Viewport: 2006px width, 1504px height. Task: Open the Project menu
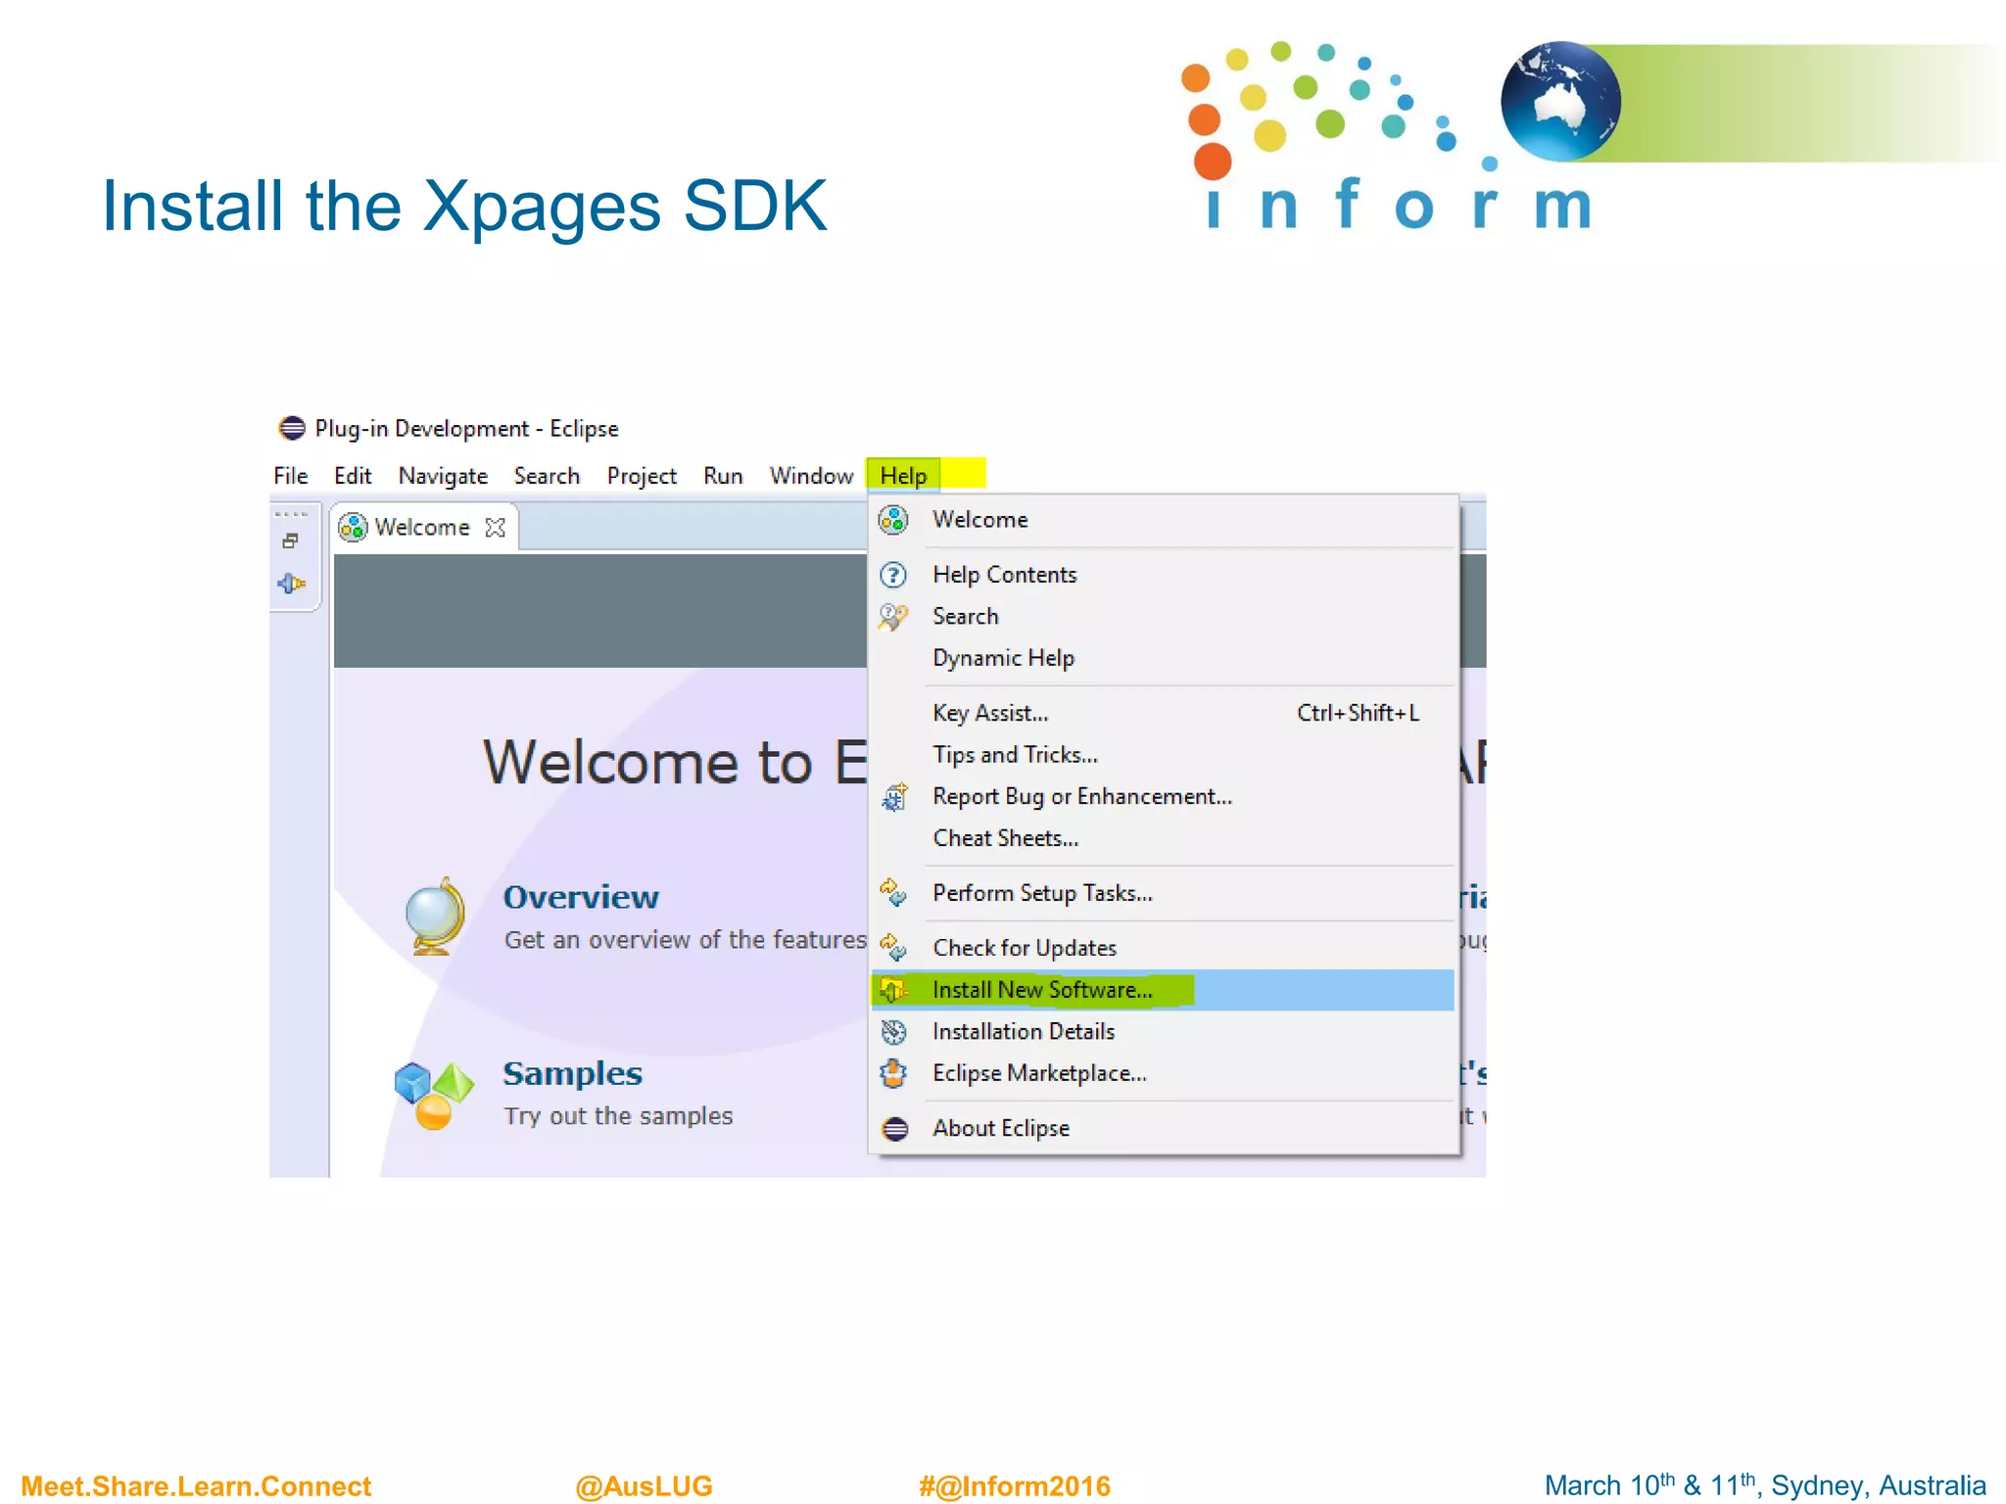[x=642, y=476]
